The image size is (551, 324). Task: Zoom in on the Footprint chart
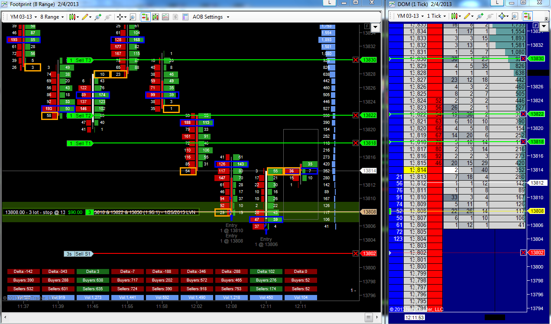click(98, 17)
